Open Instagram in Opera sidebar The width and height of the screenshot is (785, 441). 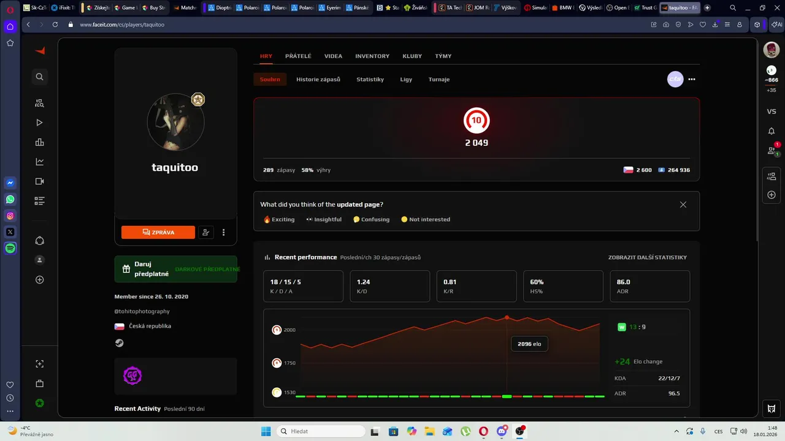coord(10,216)
